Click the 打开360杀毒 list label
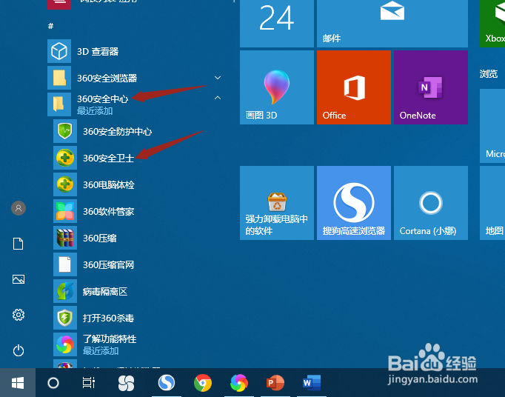505x397 pixels. point(109,318)
